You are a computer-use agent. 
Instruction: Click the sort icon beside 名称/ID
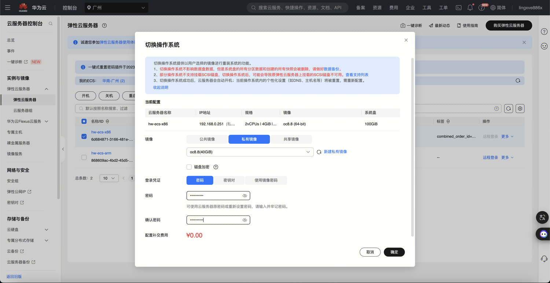pos(107,121)
